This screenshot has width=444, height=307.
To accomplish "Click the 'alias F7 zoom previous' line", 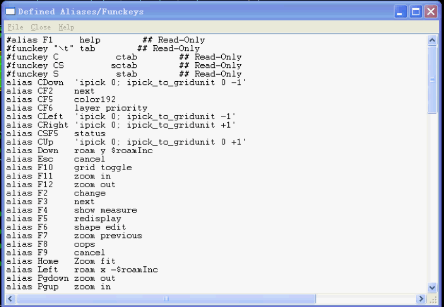I will (74, 235).
